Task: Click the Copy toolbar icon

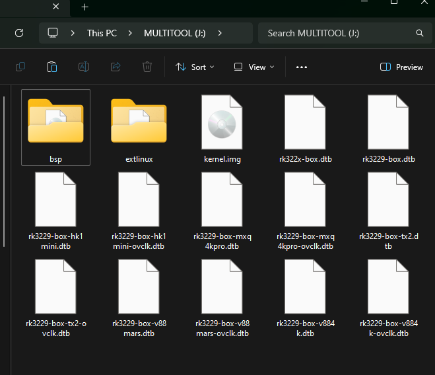Action: [x=20, y=67]
